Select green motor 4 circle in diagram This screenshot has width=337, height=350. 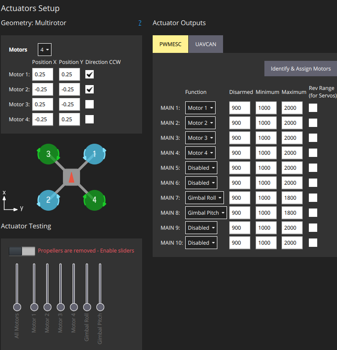tap(95, 200)
